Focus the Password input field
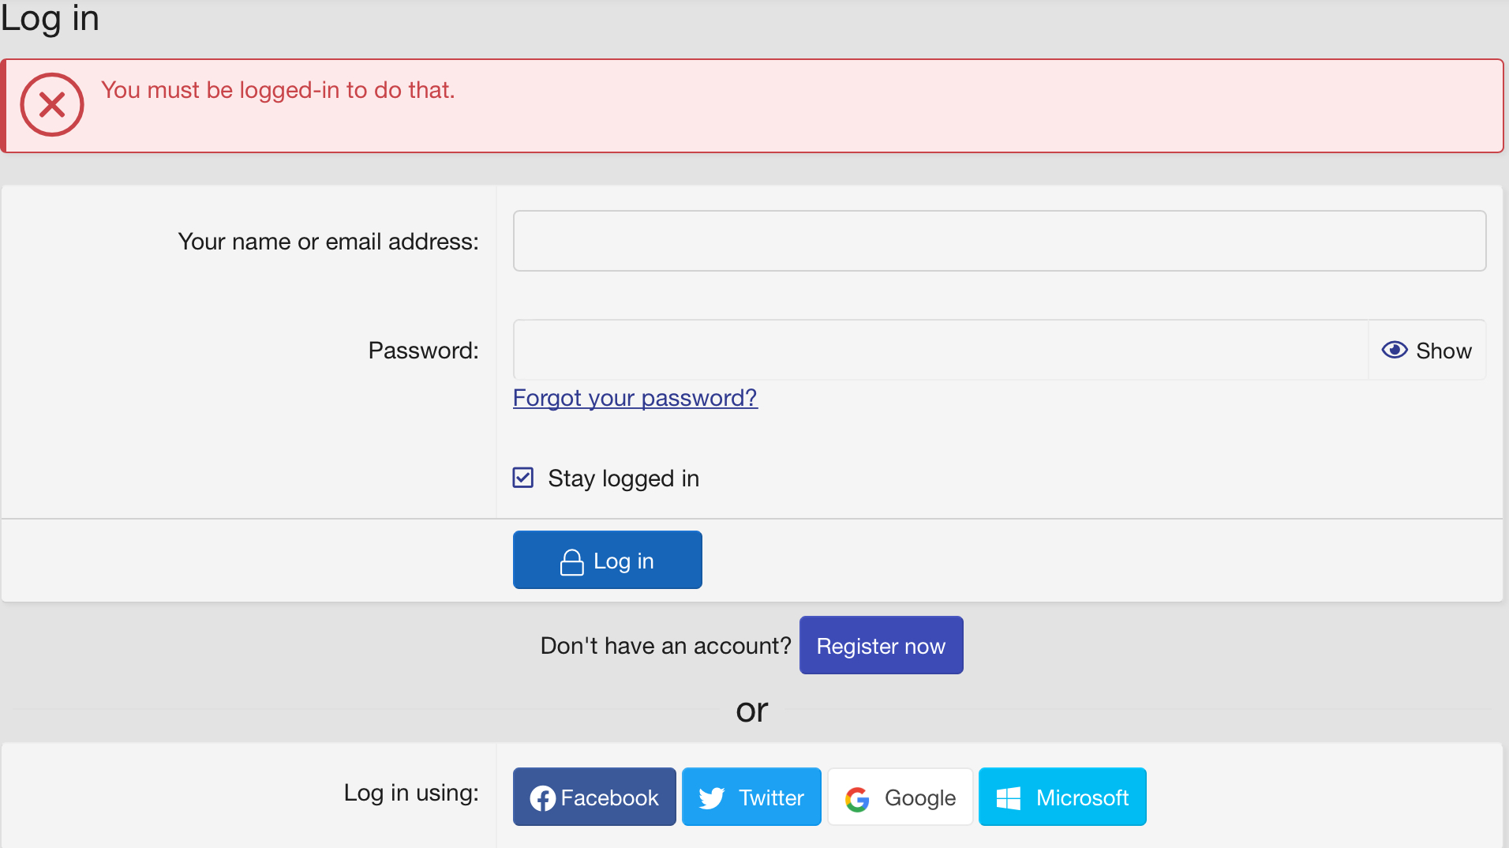Screen dimensions: 1509x848 939,350
